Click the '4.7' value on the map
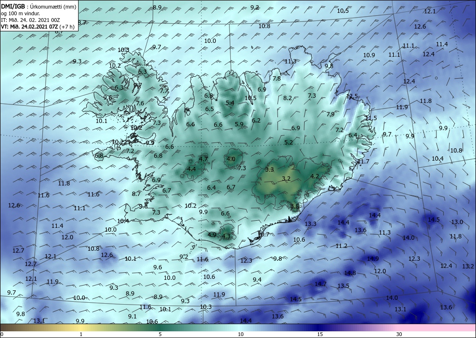476x338 pixels. [203, 159]
